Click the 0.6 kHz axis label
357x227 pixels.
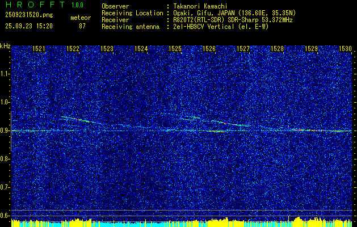[x=5, y=216]
